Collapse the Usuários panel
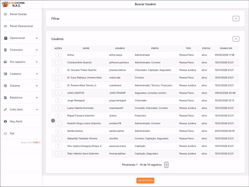Image resolution: width=249 pixels, height=187 pixels. (x=236, y=39)
